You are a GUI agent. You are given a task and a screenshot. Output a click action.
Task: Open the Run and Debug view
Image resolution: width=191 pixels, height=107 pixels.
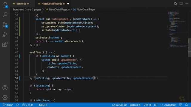coord(5,34)
